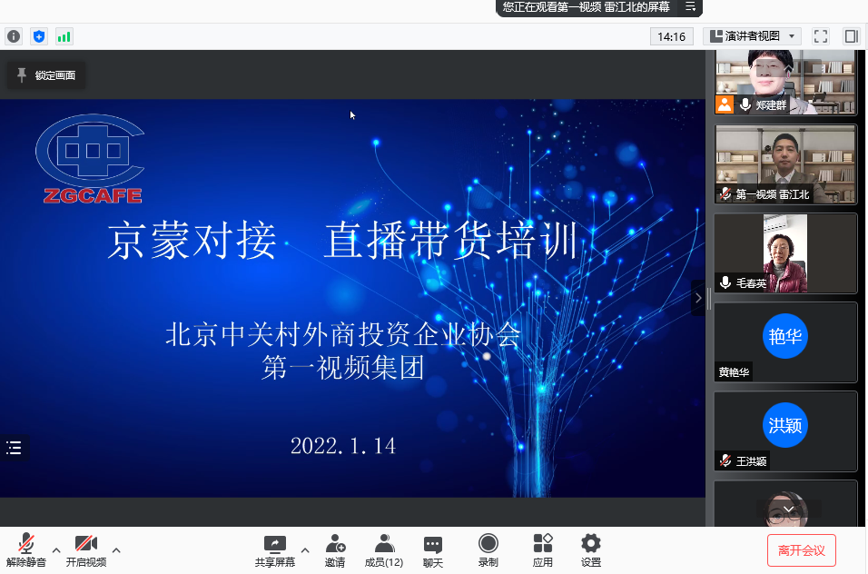This screenshot has height=574, width=868.
Task: Show more participants with down chevron
Action: point(788,509)
